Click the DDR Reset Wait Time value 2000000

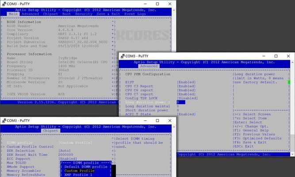tap(65, 154)
